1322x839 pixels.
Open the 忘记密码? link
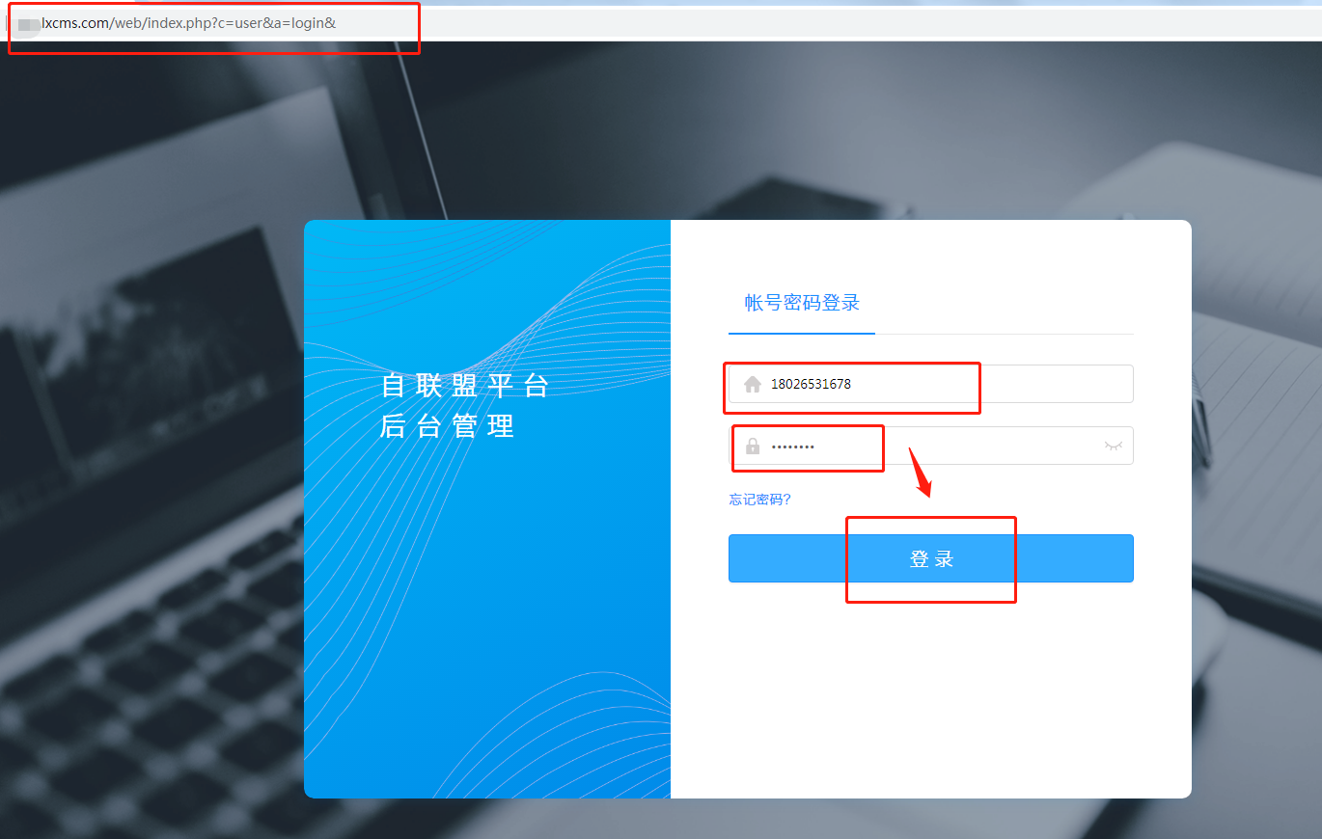[760, 500]
